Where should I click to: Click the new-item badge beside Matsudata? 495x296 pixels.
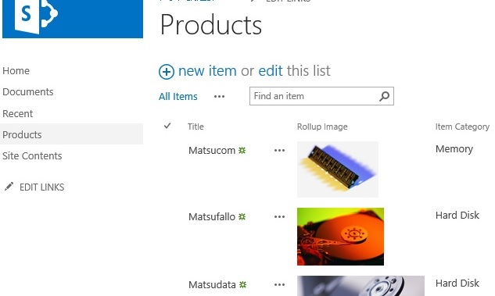tap(242, 284)
